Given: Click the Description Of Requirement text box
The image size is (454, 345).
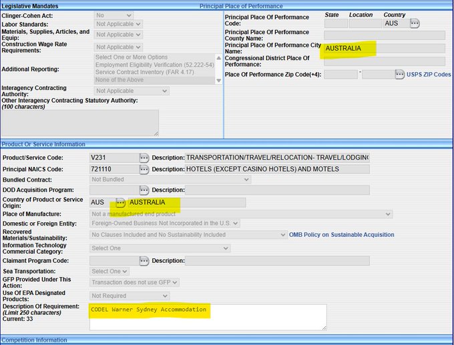Looking at the screenshot, I should (208, 317).
